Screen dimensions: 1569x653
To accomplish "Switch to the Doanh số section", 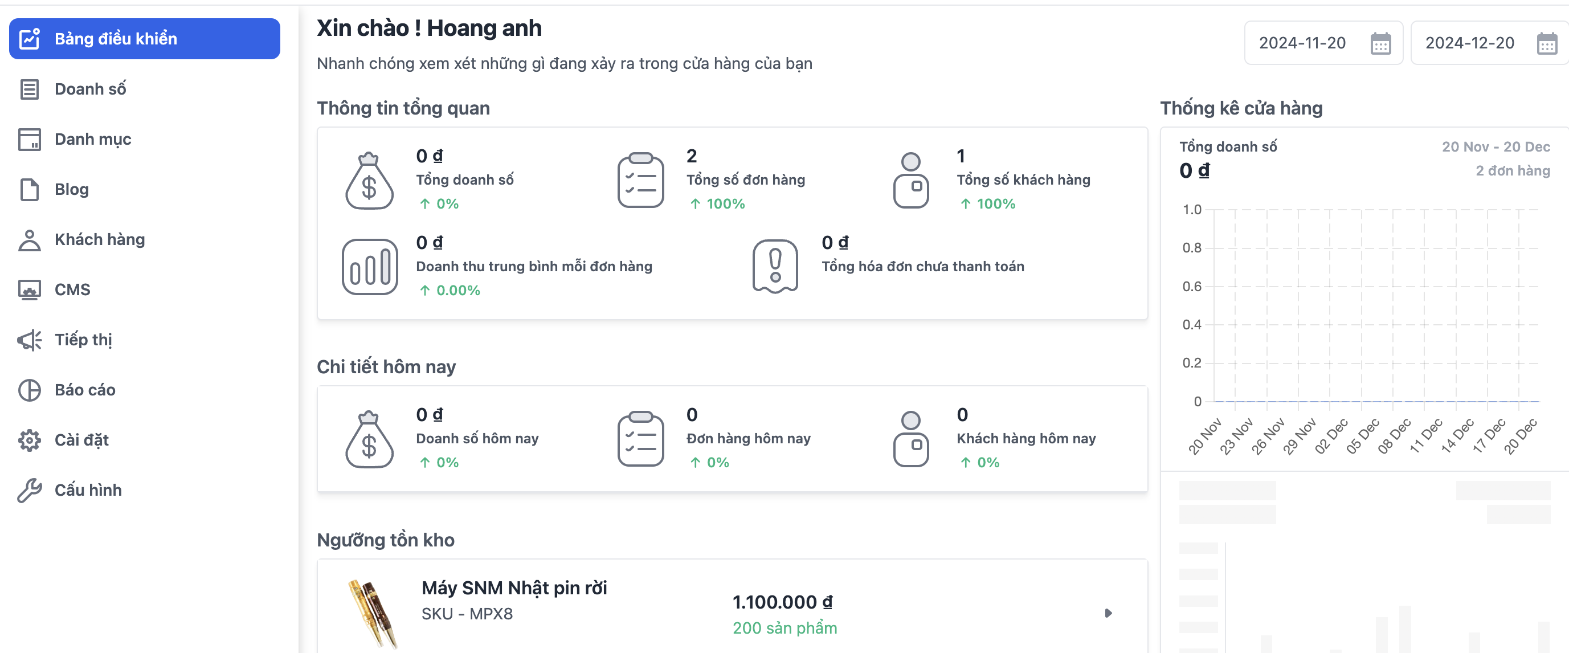I will coord(90,89).
